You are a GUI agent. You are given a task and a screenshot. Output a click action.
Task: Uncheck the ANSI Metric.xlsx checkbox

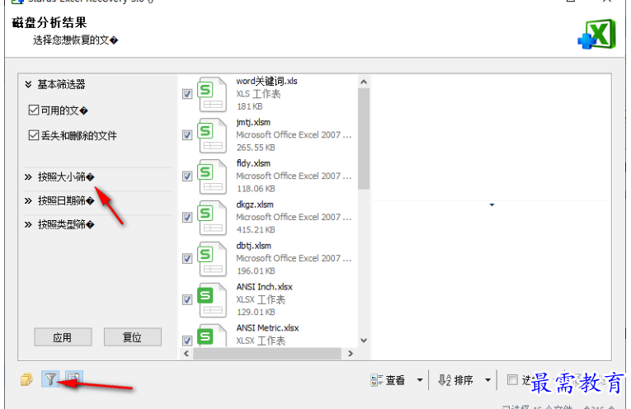pyautogui.click(x=187, y=341)
